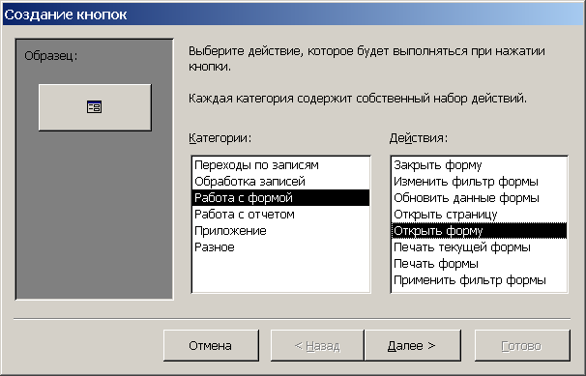
Task: Pick the Работа с отчетом category
Action: (280, 214)
